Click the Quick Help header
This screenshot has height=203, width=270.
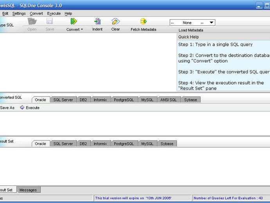(x=223, y=37)
